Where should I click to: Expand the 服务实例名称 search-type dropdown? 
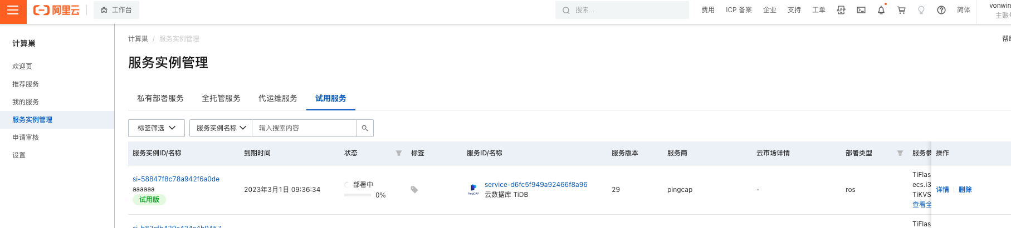click(x=221, y=128)
